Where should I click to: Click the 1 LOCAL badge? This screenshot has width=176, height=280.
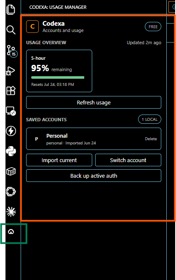pyautogui.click(x=149, y=119)
